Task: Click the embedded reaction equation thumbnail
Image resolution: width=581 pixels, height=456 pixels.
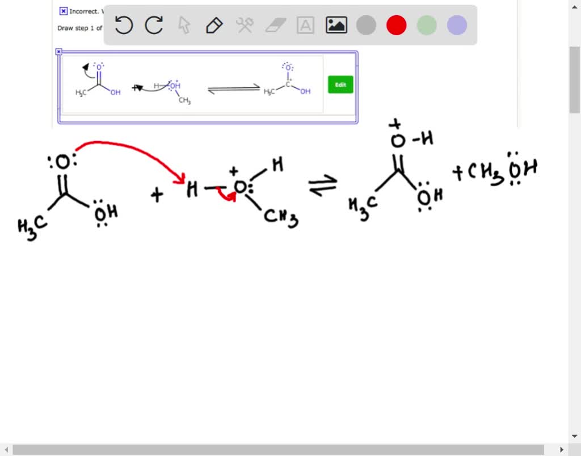Action: coord(193,84)
